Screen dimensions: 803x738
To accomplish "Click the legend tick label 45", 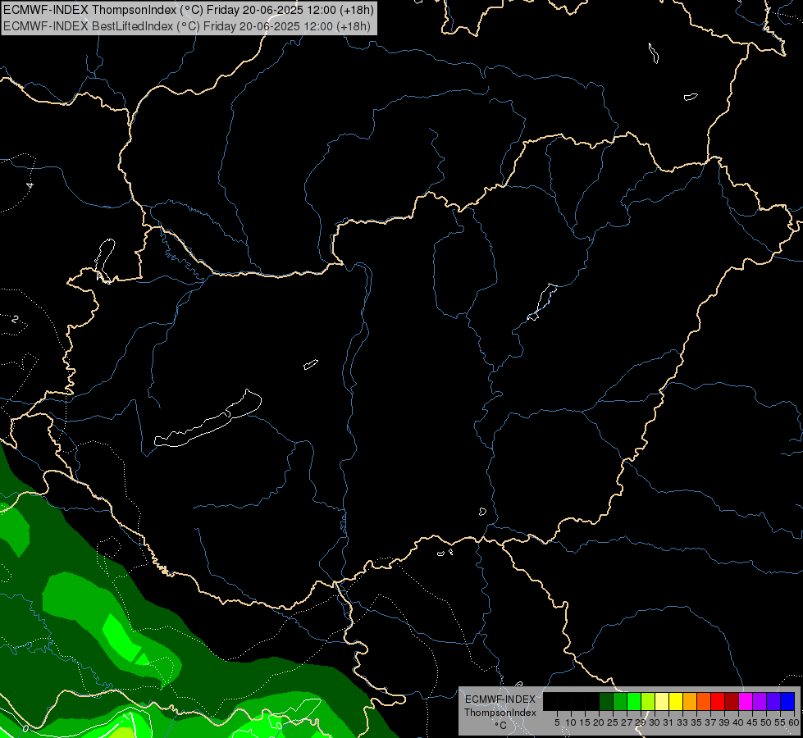I will point(752,722).
